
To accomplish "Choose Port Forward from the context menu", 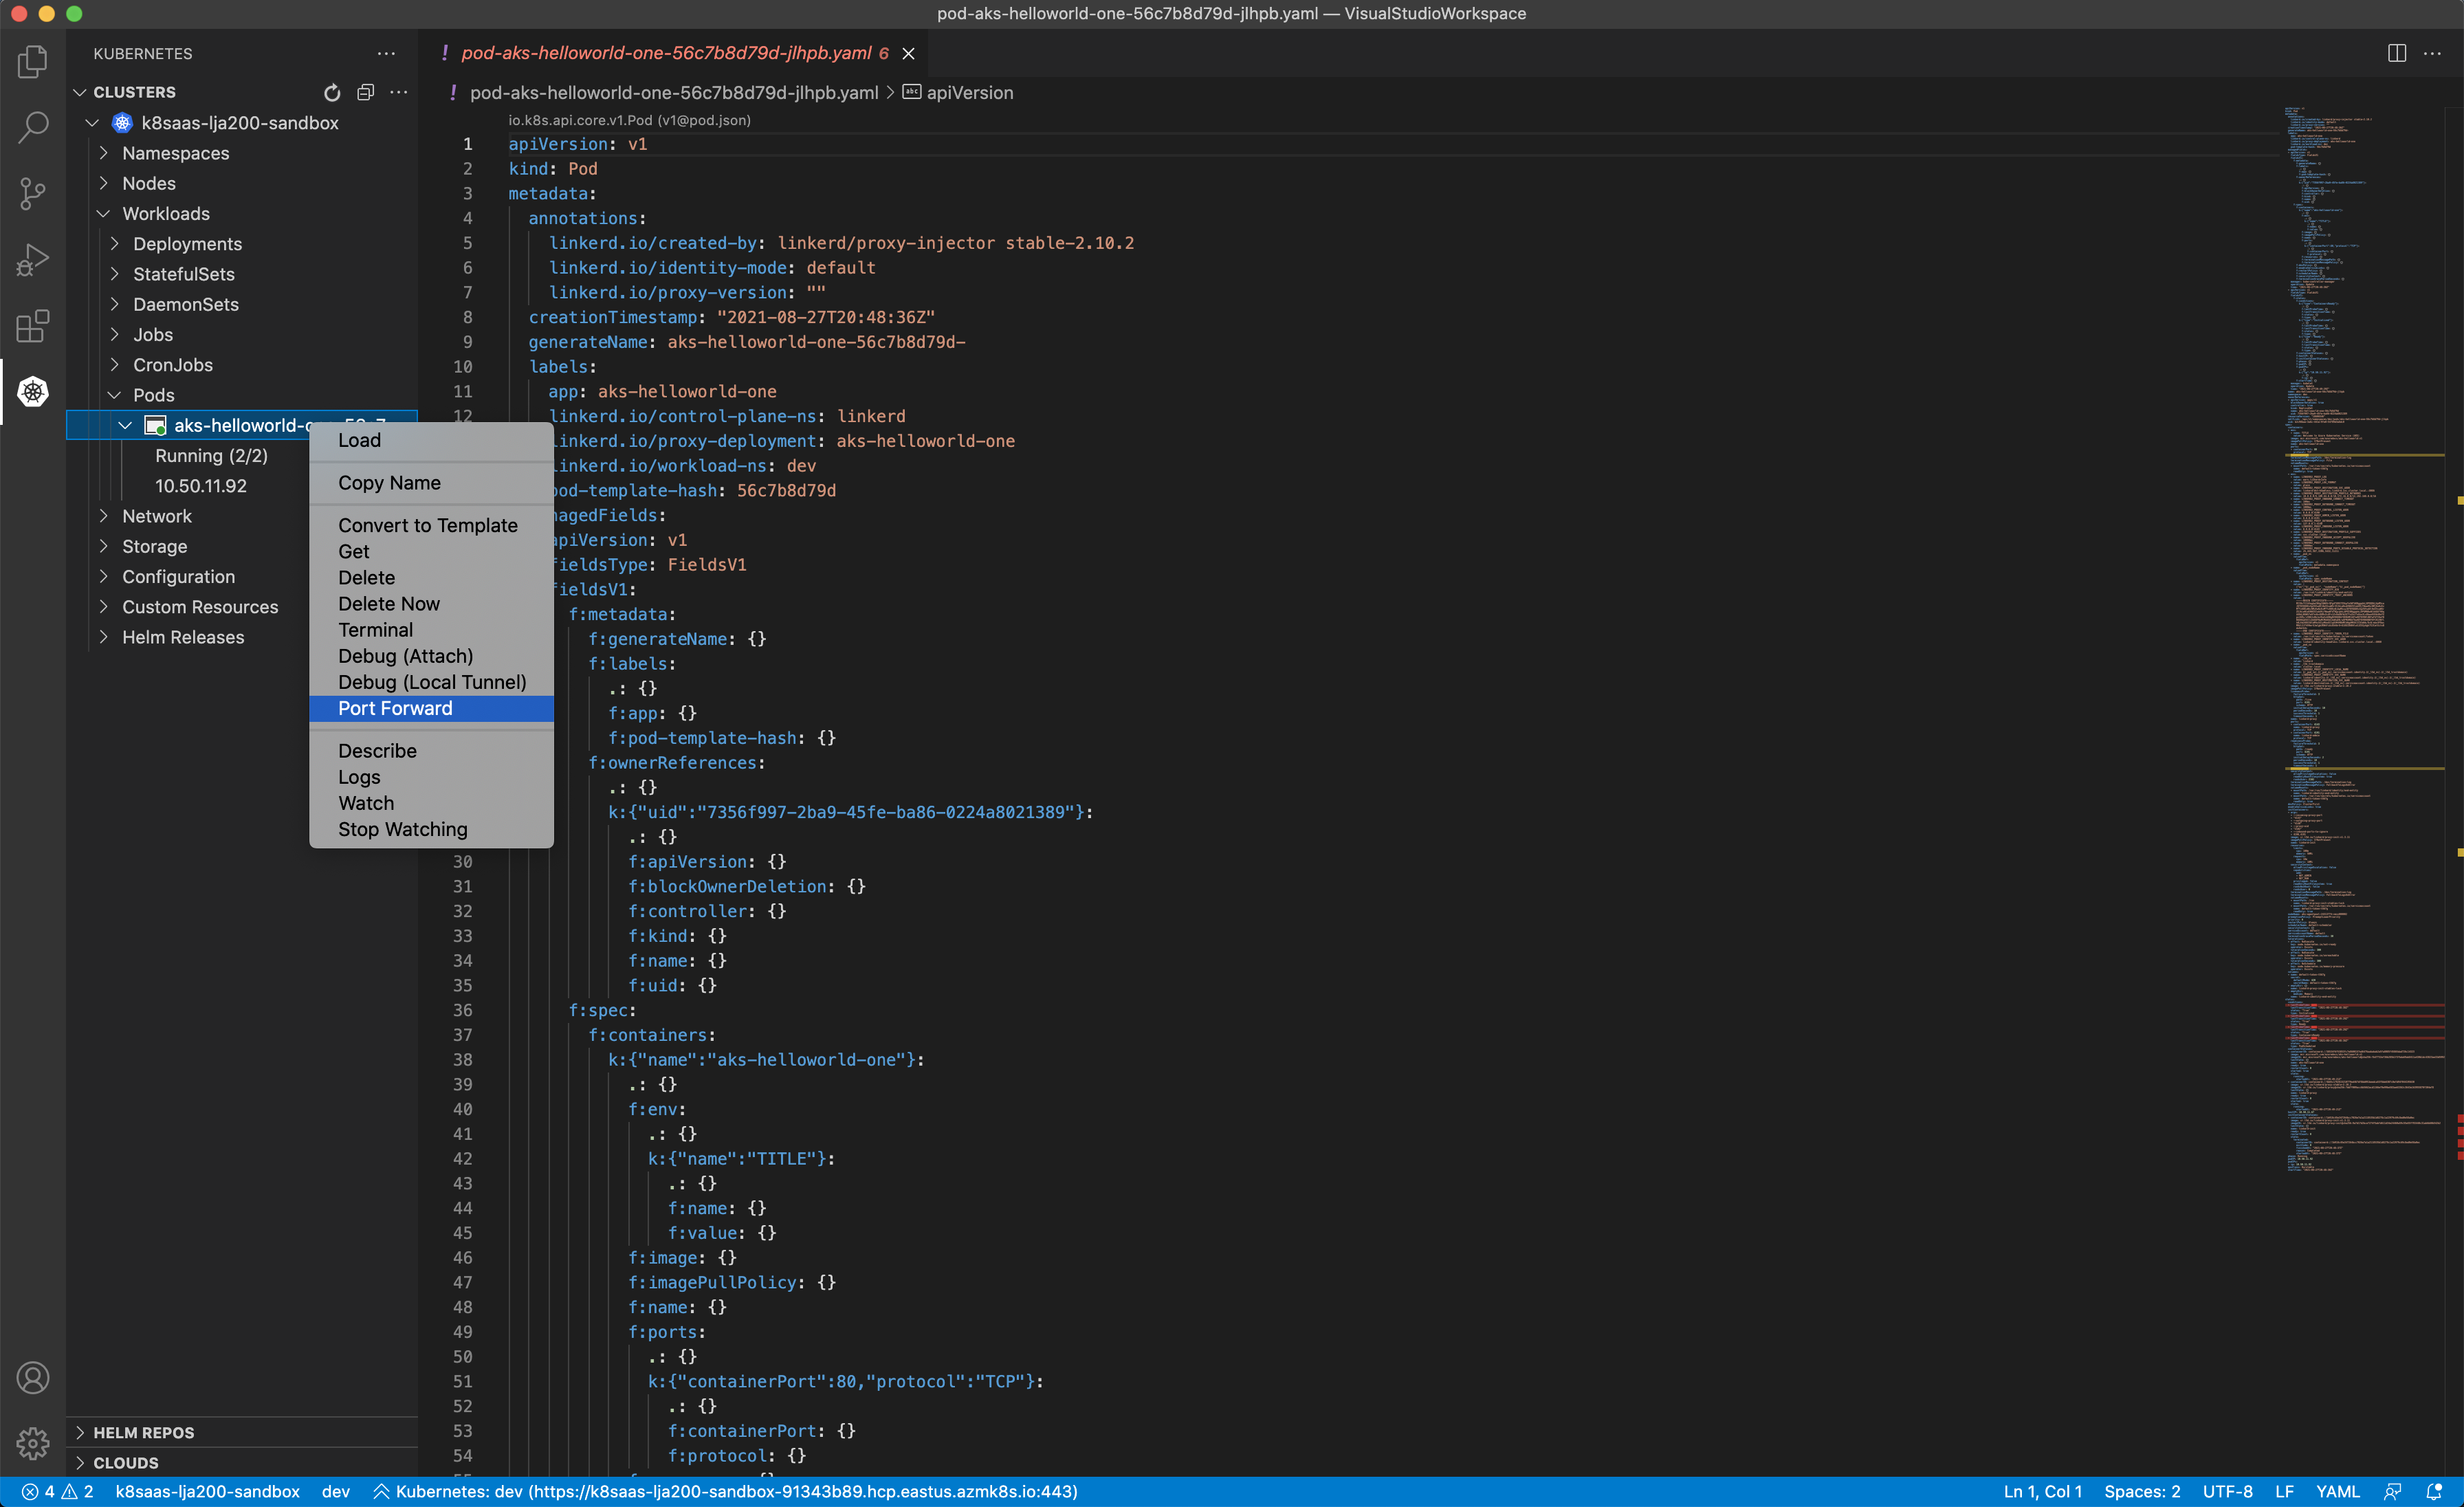I will pyautogui.click(x=431, y=708).
